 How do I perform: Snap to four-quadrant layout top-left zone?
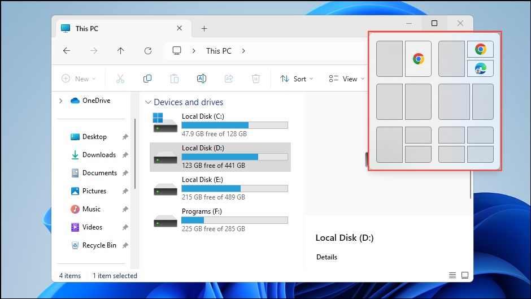coord(451,135)
